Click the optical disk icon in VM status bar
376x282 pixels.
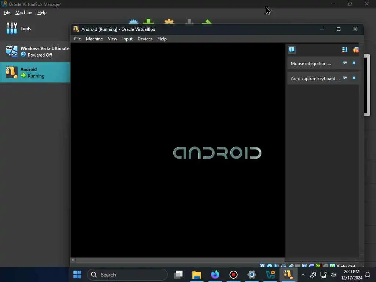coord(270,266)
